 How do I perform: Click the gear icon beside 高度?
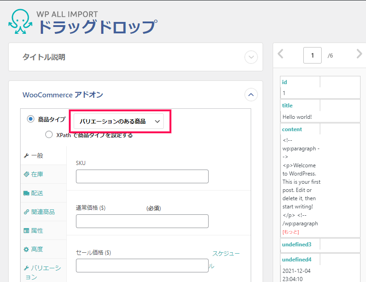coord(27,249)
